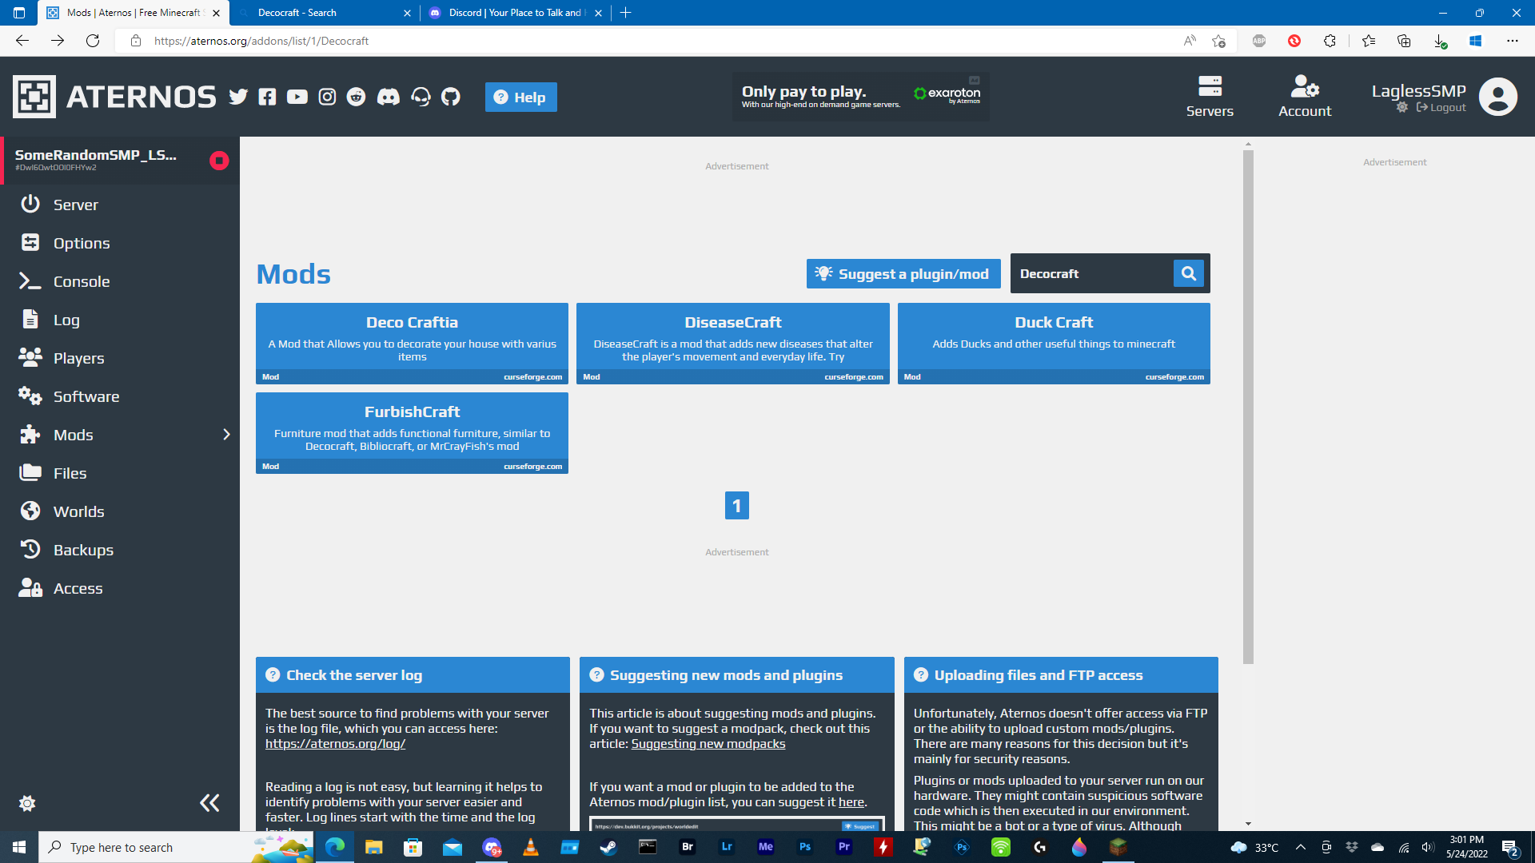Click the 'here' suggestion link
This screenshot has height=863, width=1535.
[x=851, y=802]
